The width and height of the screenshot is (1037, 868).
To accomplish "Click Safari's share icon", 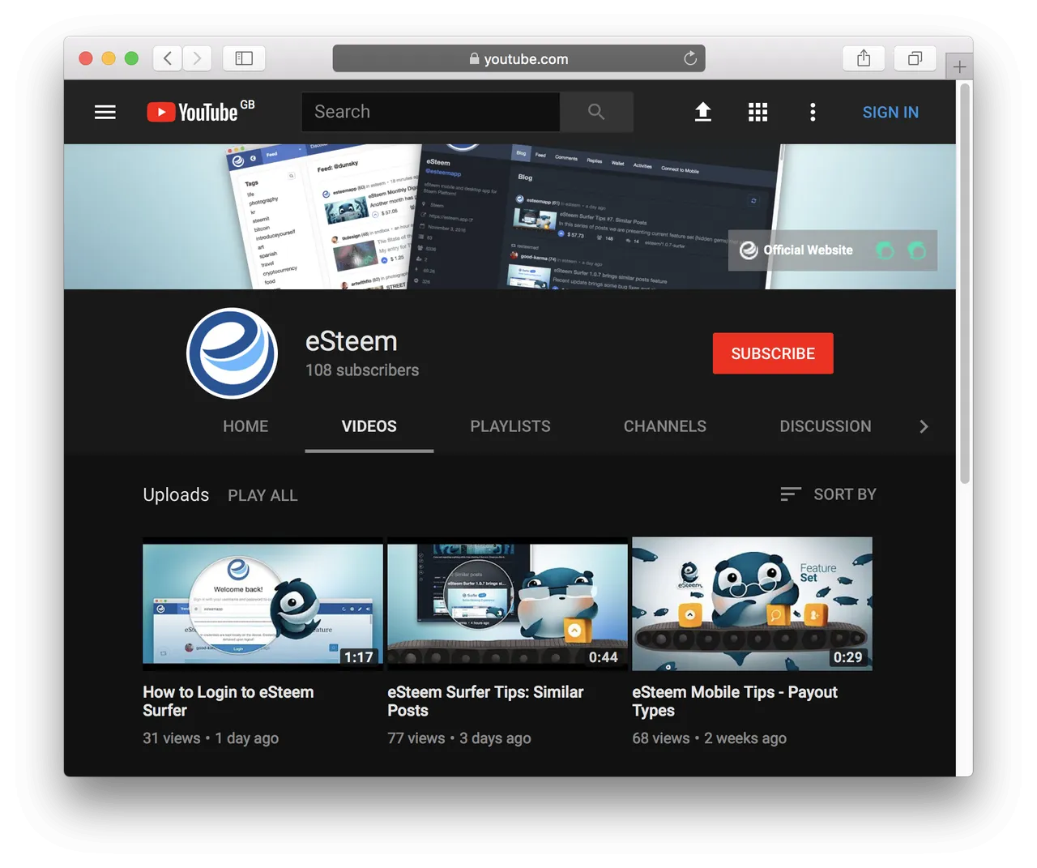I will click(x=864, y=58).
